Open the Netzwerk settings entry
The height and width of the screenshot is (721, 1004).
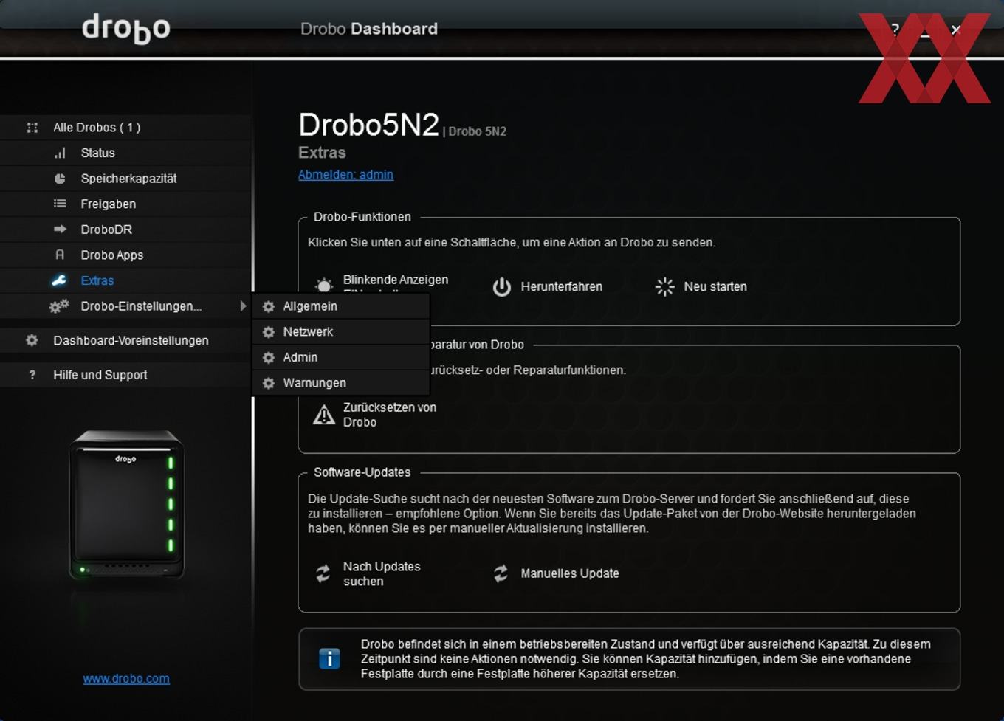pyautogui.click(x=341, y=332)
